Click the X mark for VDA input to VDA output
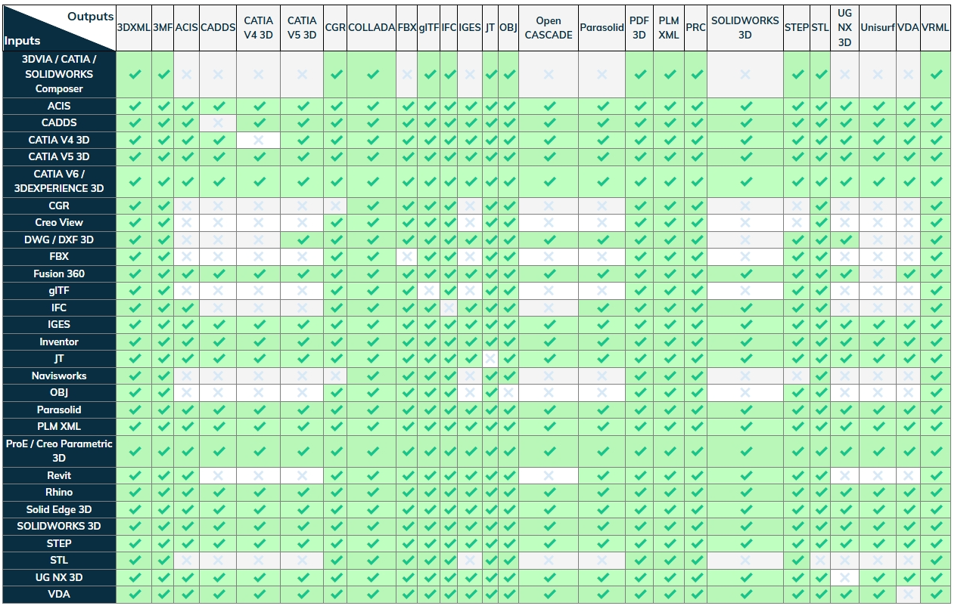The height and width of the screenshot is (612, 970). [x=909, y=594]
